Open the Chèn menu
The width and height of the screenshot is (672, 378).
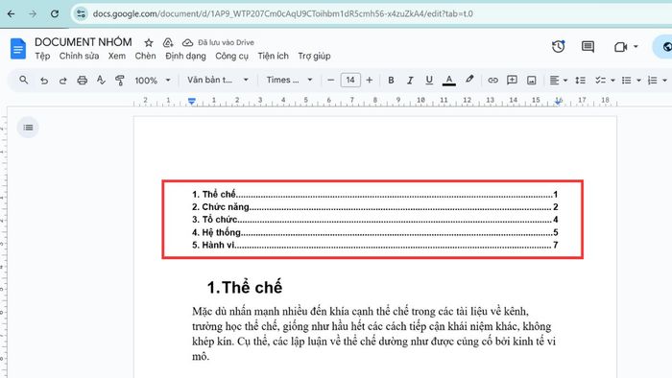(145, 56)
